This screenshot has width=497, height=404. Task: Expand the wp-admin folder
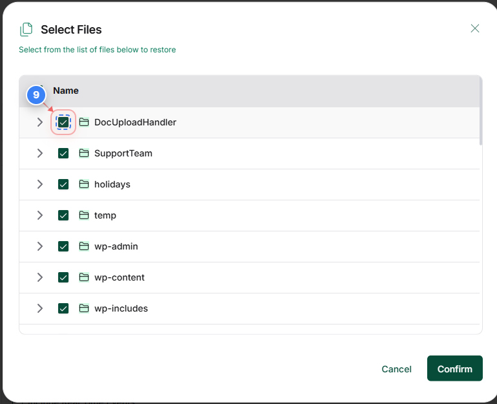coord(39,246)
